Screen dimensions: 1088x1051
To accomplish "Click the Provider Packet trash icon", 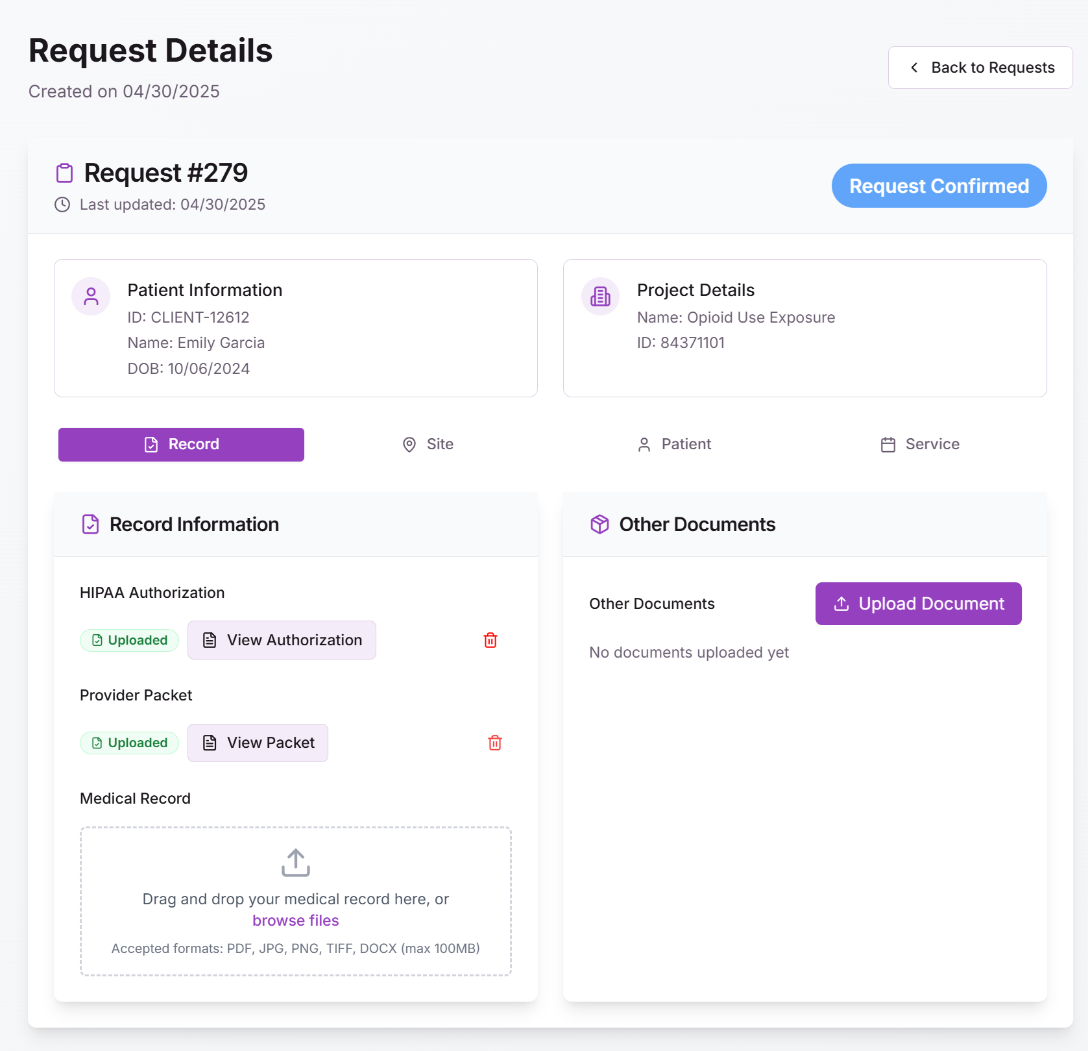I will [494, 743].
